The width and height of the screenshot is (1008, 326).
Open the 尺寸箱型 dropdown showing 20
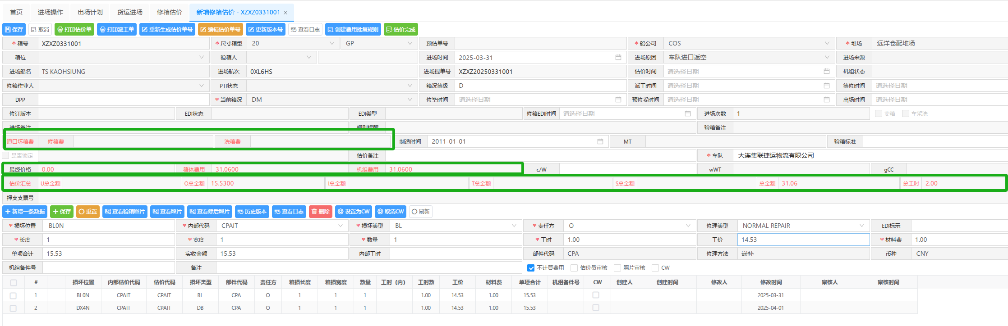point(332,43)
